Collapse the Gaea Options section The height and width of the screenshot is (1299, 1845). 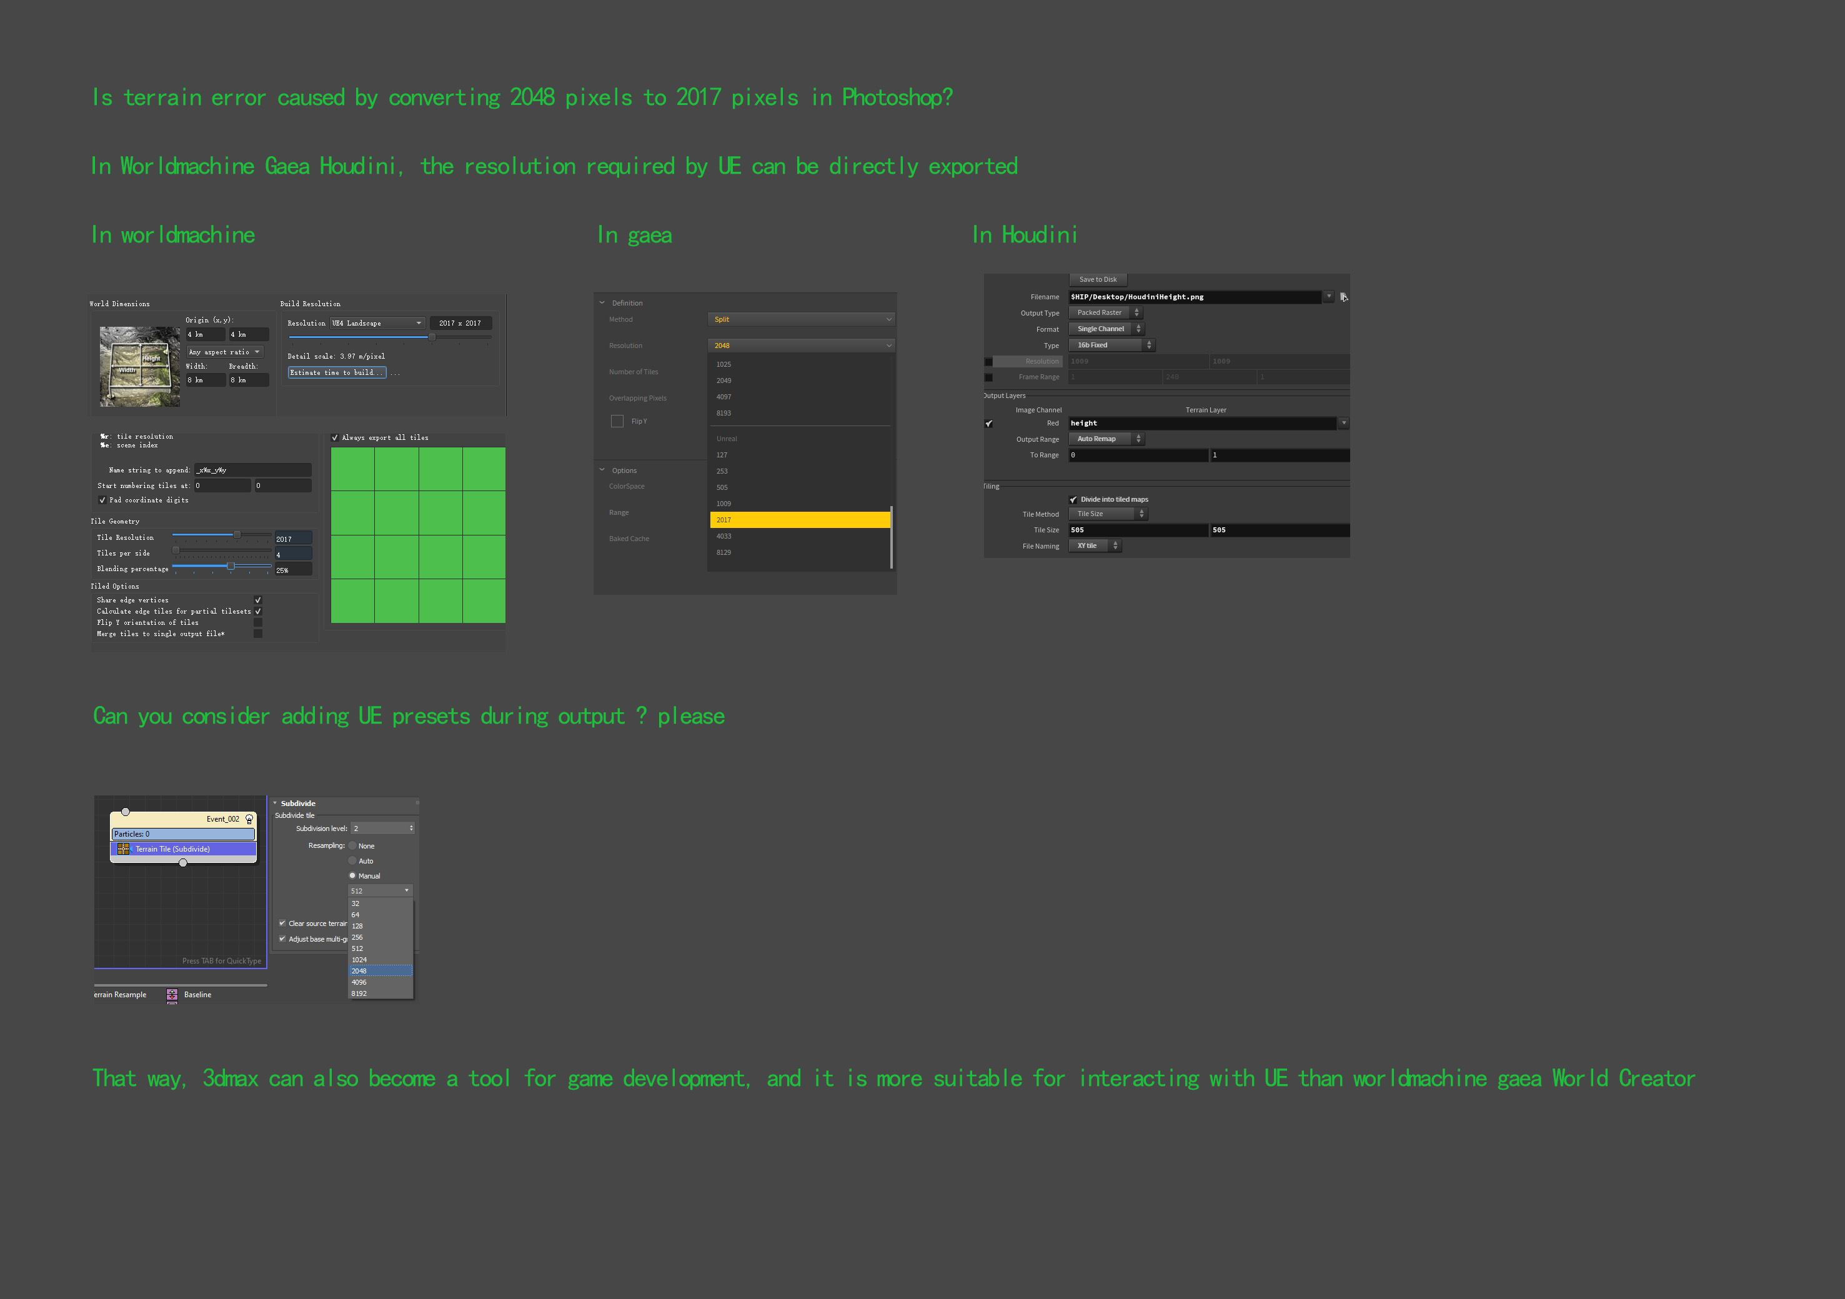602,470
